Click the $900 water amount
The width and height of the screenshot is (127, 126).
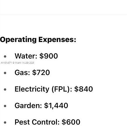[48, 56]
